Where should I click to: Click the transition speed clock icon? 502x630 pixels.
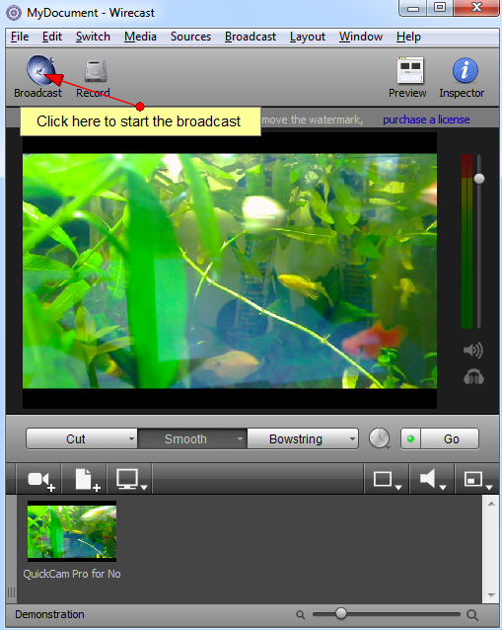click(x=379, y=438)
